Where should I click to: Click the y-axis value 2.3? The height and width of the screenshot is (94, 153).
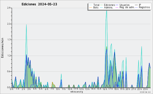tap(9, 24)
